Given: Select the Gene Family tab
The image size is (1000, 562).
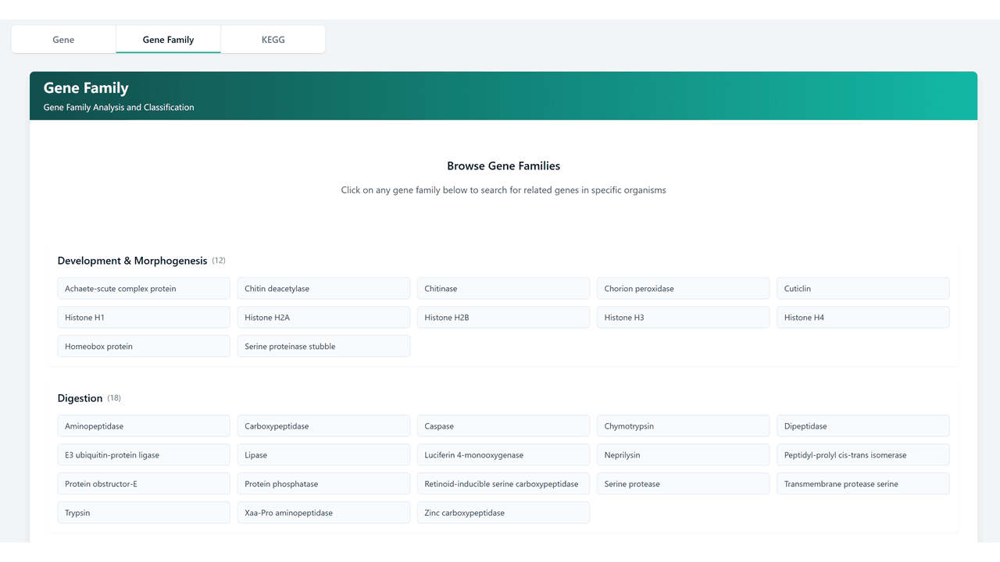Looking at the screenshot, I should pos(168,40).
